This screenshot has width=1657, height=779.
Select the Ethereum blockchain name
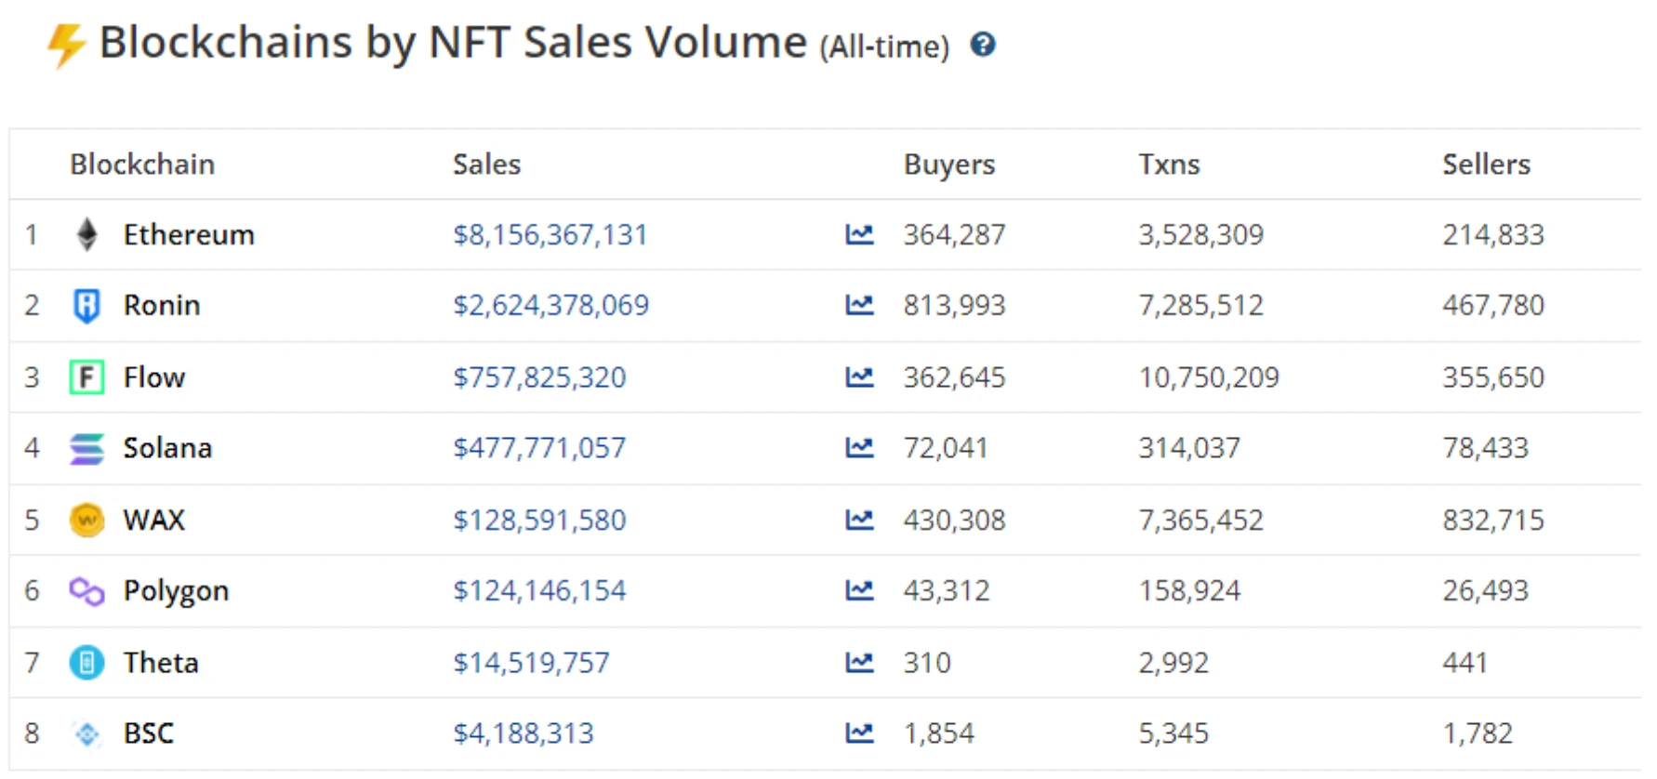(189, 234)
